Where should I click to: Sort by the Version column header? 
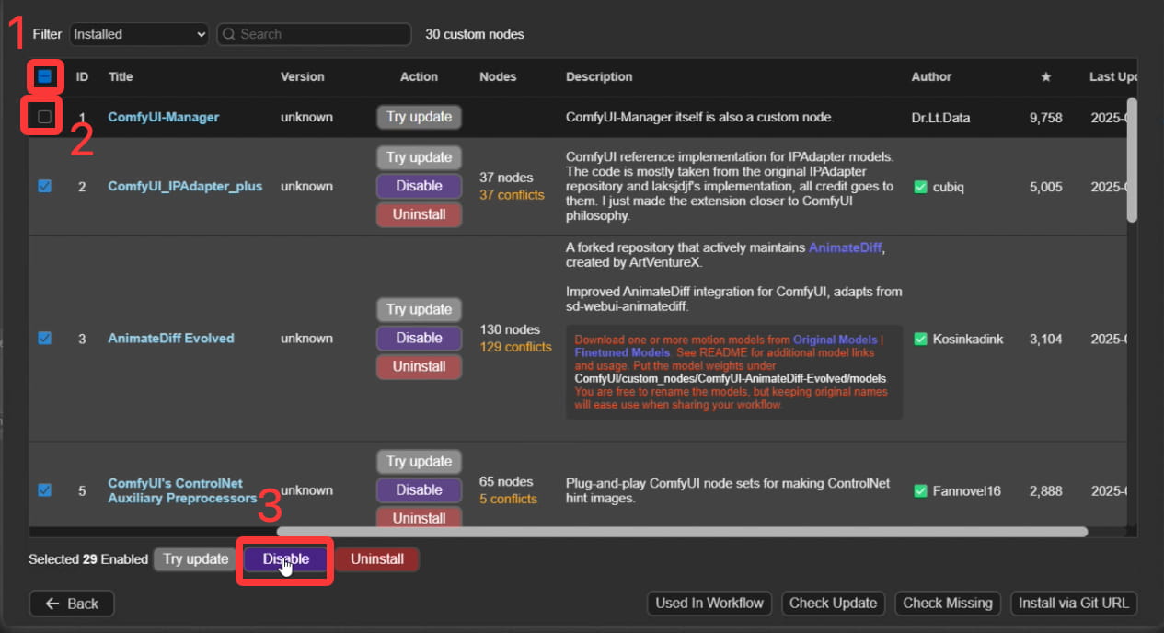[303, 76]
